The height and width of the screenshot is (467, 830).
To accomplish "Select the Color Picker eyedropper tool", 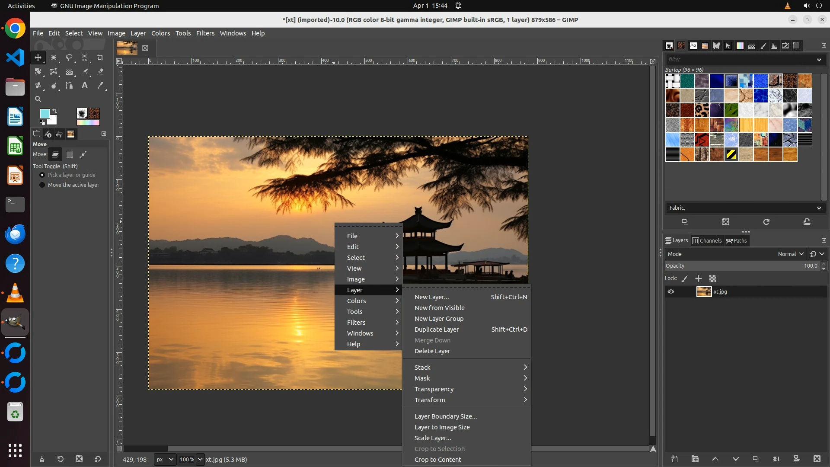I will [100, 86].
